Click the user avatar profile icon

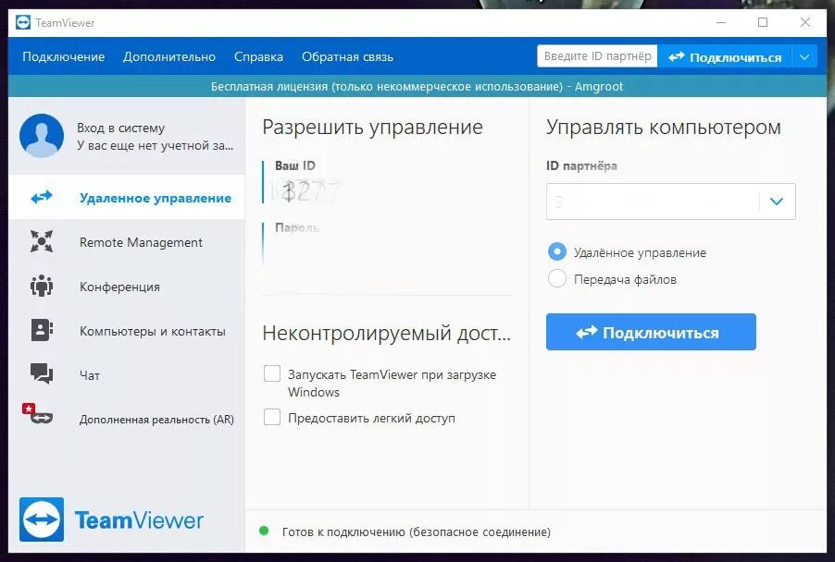pyautogui.click(x=42, y=136)
